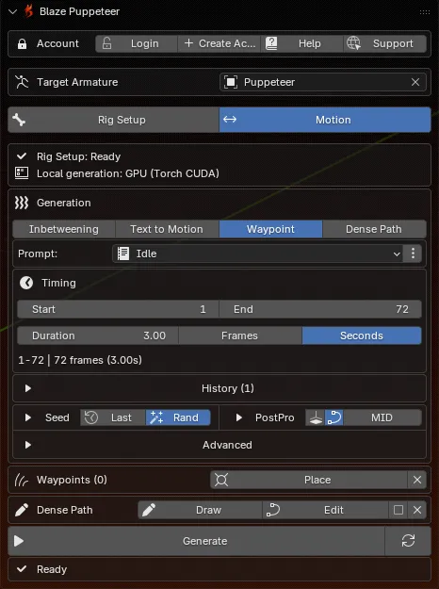Clear waypoints with the X button
This screenshot has width=439, height=589.
[x=417, y=480]
